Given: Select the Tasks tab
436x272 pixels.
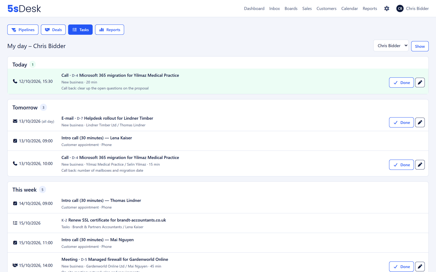Looking at the screenshot, I should [80, 30].
